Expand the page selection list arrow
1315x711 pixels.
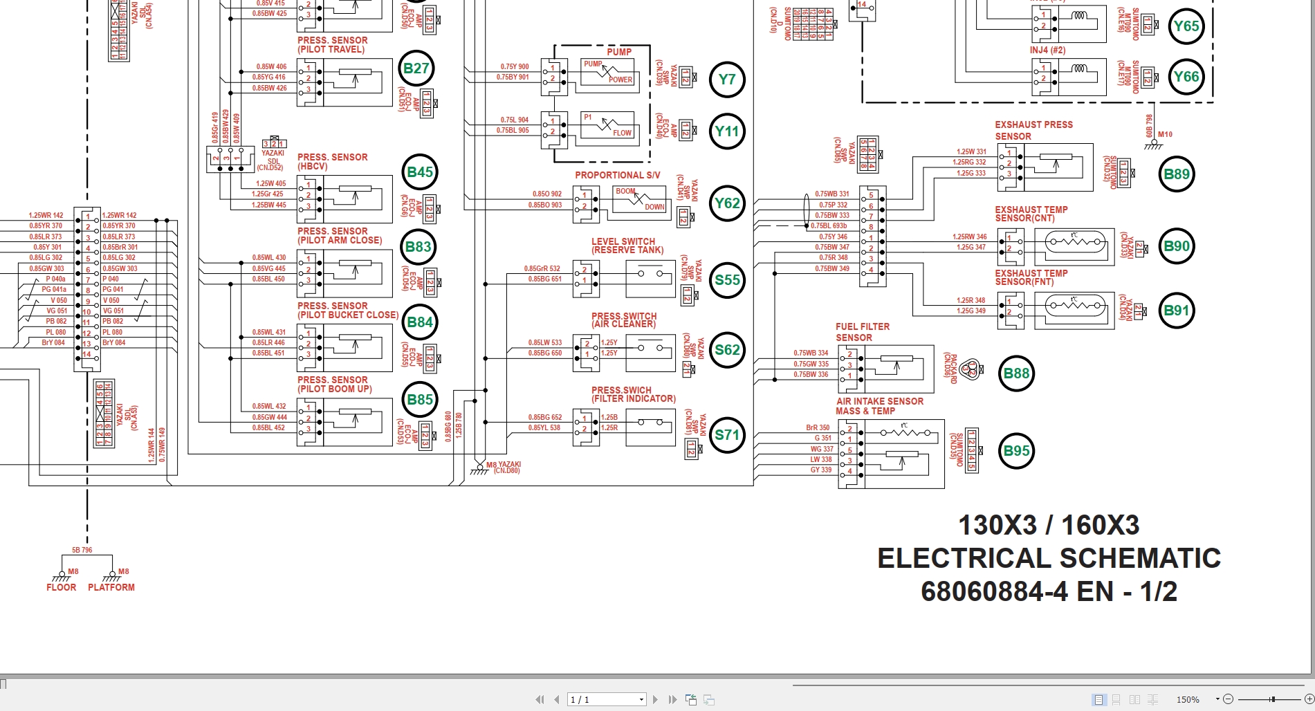(x=641, y=699)
